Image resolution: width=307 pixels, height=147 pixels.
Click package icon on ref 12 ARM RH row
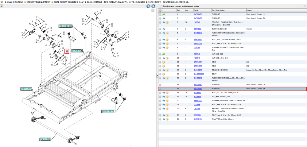(164, 66)
